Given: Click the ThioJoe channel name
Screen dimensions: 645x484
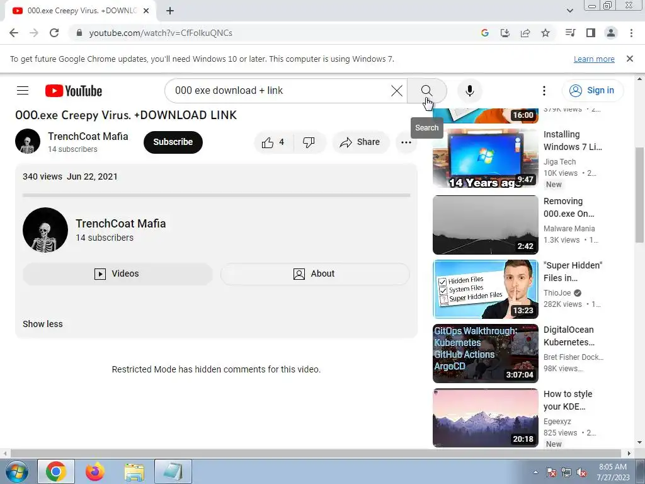Looking at the screenshot, I should pyautogui.click(x=557, y=293).
